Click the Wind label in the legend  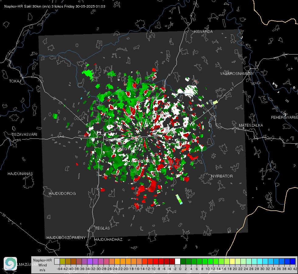click(42, 265)
